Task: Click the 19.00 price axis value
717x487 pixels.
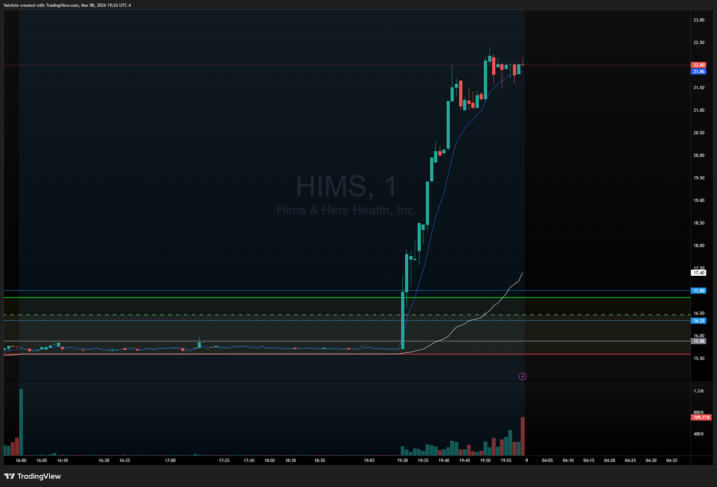Action: tap(699, 200)
